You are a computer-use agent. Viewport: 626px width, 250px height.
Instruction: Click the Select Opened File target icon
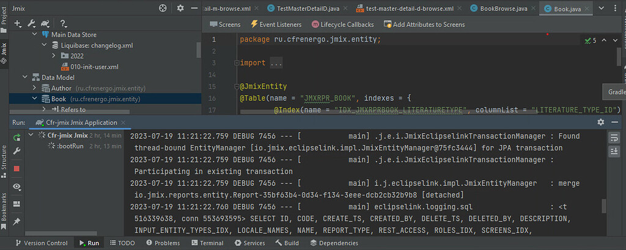(163, 8)
